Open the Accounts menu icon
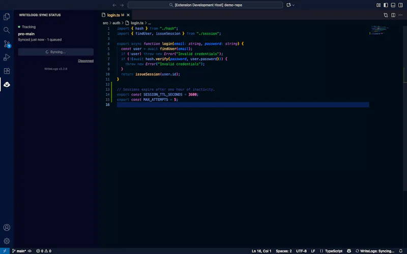This screenshot has height=254, width=407. tap(7, 227)
